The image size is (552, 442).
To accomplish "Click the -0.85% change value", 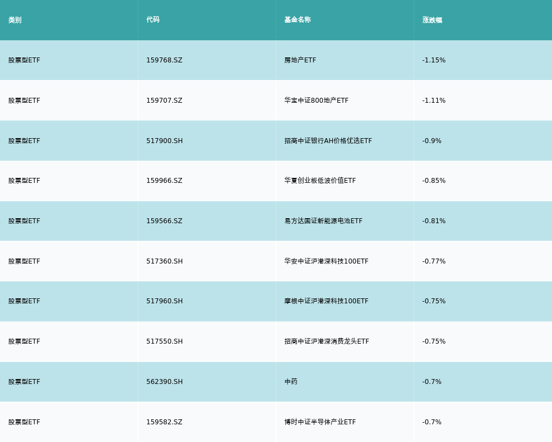I will pyautogui.click(x=434, y=181).
